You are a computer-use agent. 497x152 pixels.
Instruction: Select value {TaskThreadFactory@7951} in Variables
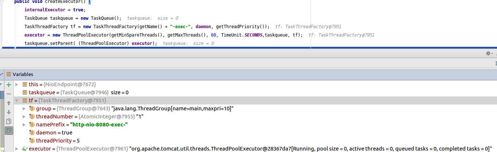[72, 100]
